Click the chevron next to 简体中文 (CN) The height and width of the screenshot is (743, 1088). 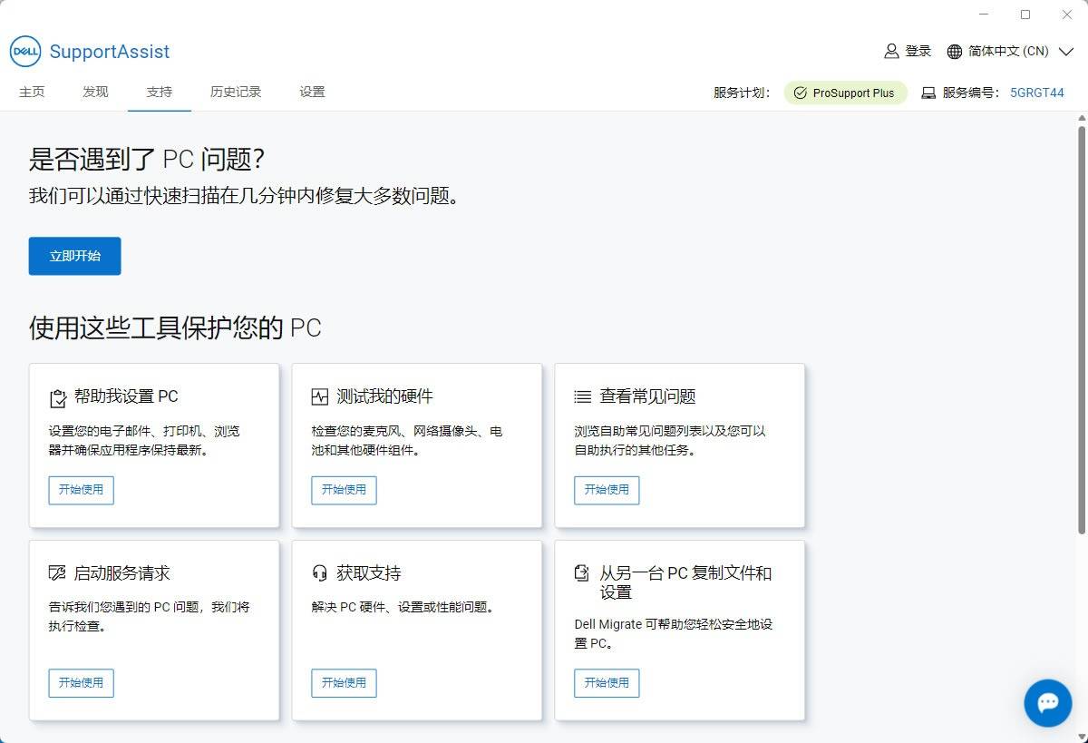tap(1065, 52)
